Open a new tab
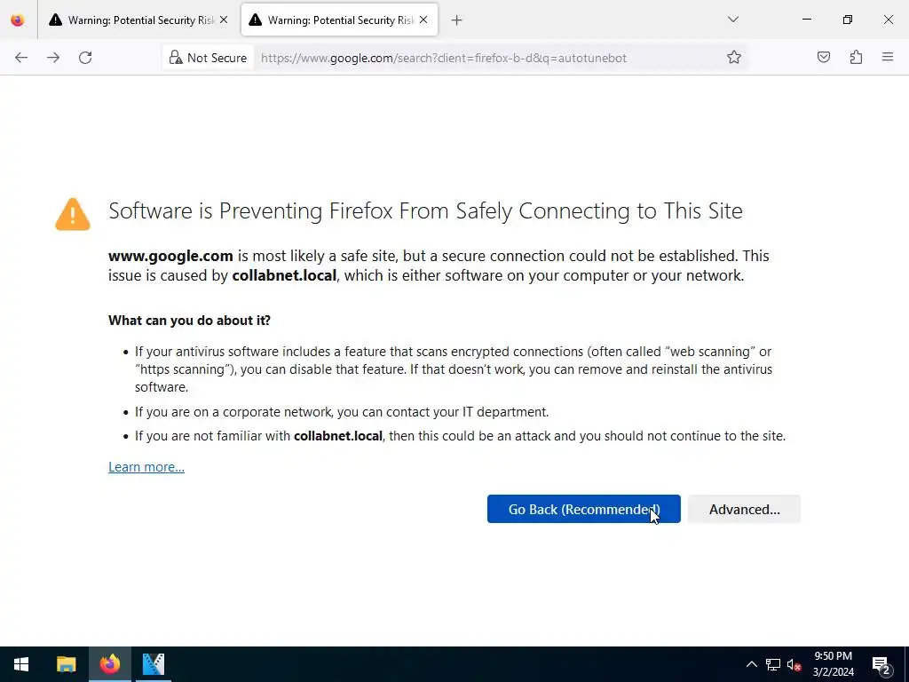Image resolution: width=909 pixels, height=682 pixels. pos(456,20)
